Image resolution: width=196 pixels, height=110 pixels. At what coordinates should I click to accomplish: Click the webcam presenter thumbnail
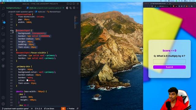tap(176, 98)
